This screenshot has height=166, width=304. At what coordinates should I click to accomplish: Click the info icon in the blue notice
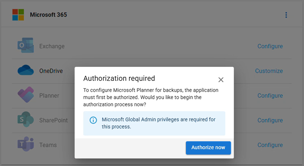click(93, 120)
